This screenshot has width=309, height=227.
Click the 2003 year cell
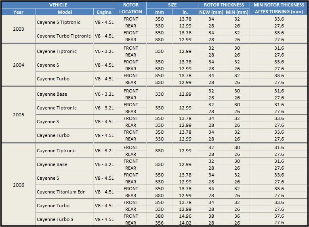pyautogui.click(x=18, y=29)
